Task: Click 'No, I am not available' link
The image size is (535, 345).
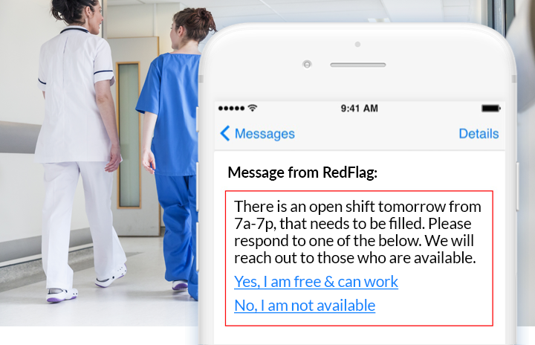Action: click(x=305, y=306)
